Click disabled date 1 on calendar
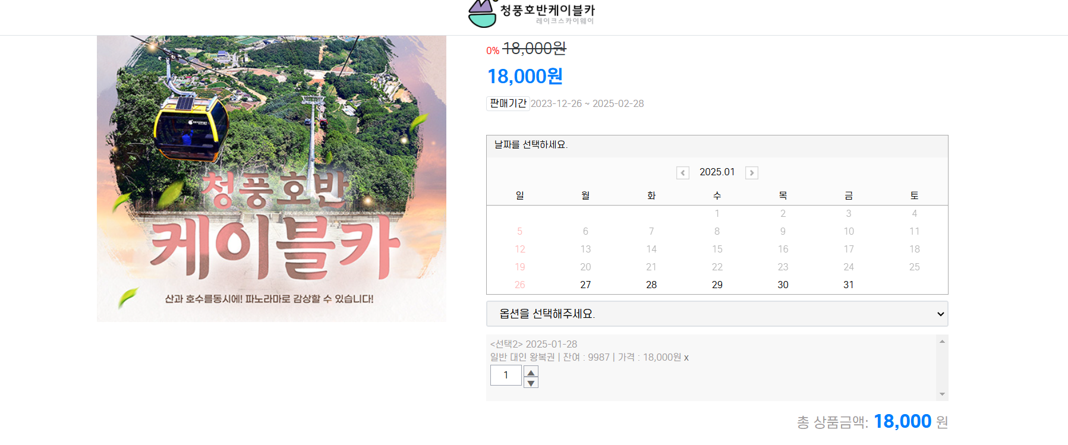Viewport: 1068px width, 445px height. pos(717,214)
